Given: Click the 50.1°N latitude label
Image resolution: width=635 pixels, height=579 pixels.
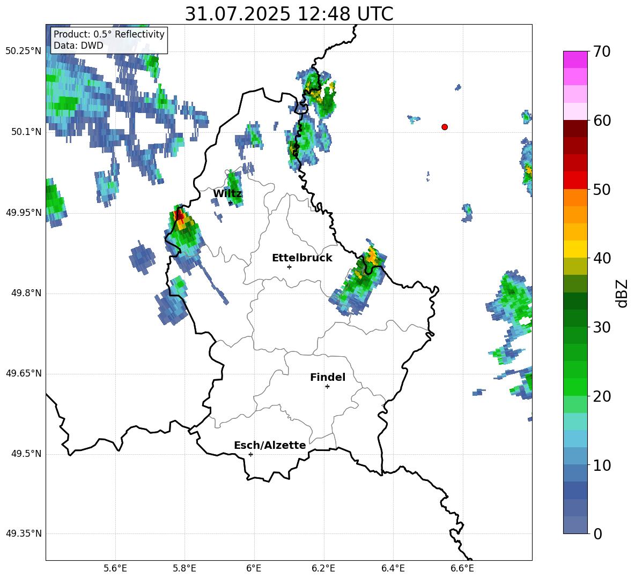Looking at the screenshot, I should (27, 132).
